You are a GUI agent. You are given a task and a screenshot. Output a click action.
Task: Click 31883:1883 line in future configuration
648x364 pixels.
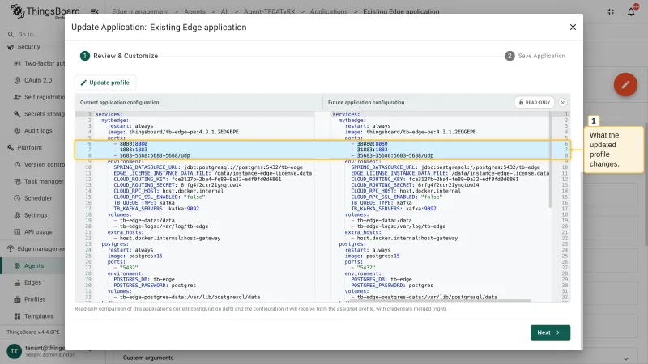(x=372, y=150)
